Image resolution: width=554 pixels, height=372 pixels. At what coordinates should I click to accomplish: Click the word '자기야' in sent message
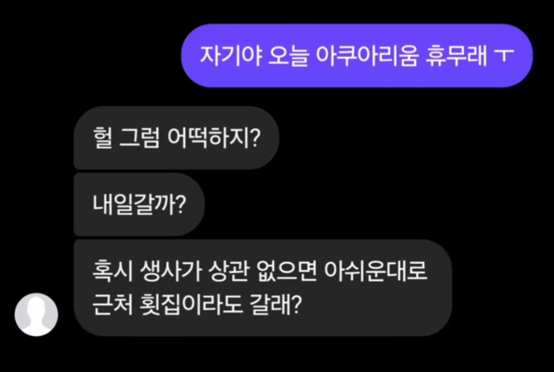pos(231,56)
